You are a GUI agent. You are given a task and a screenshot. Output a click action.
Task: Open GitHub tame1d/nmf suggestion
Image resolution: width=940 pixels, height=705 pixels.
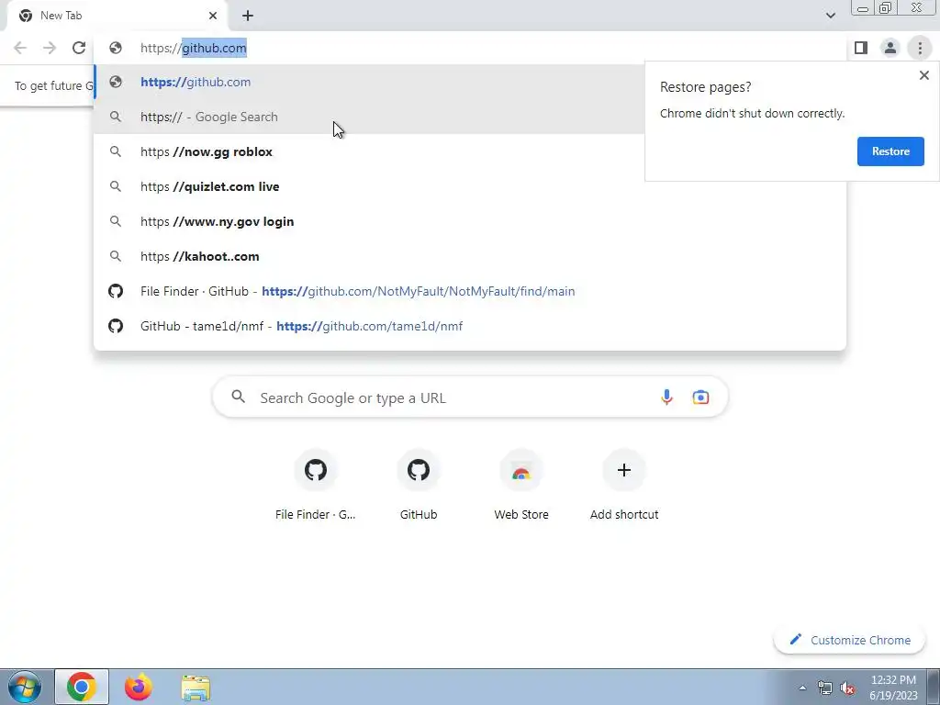coord(469,326)
